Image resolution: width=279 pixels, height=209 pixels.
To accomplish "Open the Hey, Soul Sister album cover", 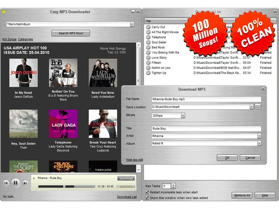I will [x=24, y=124].
